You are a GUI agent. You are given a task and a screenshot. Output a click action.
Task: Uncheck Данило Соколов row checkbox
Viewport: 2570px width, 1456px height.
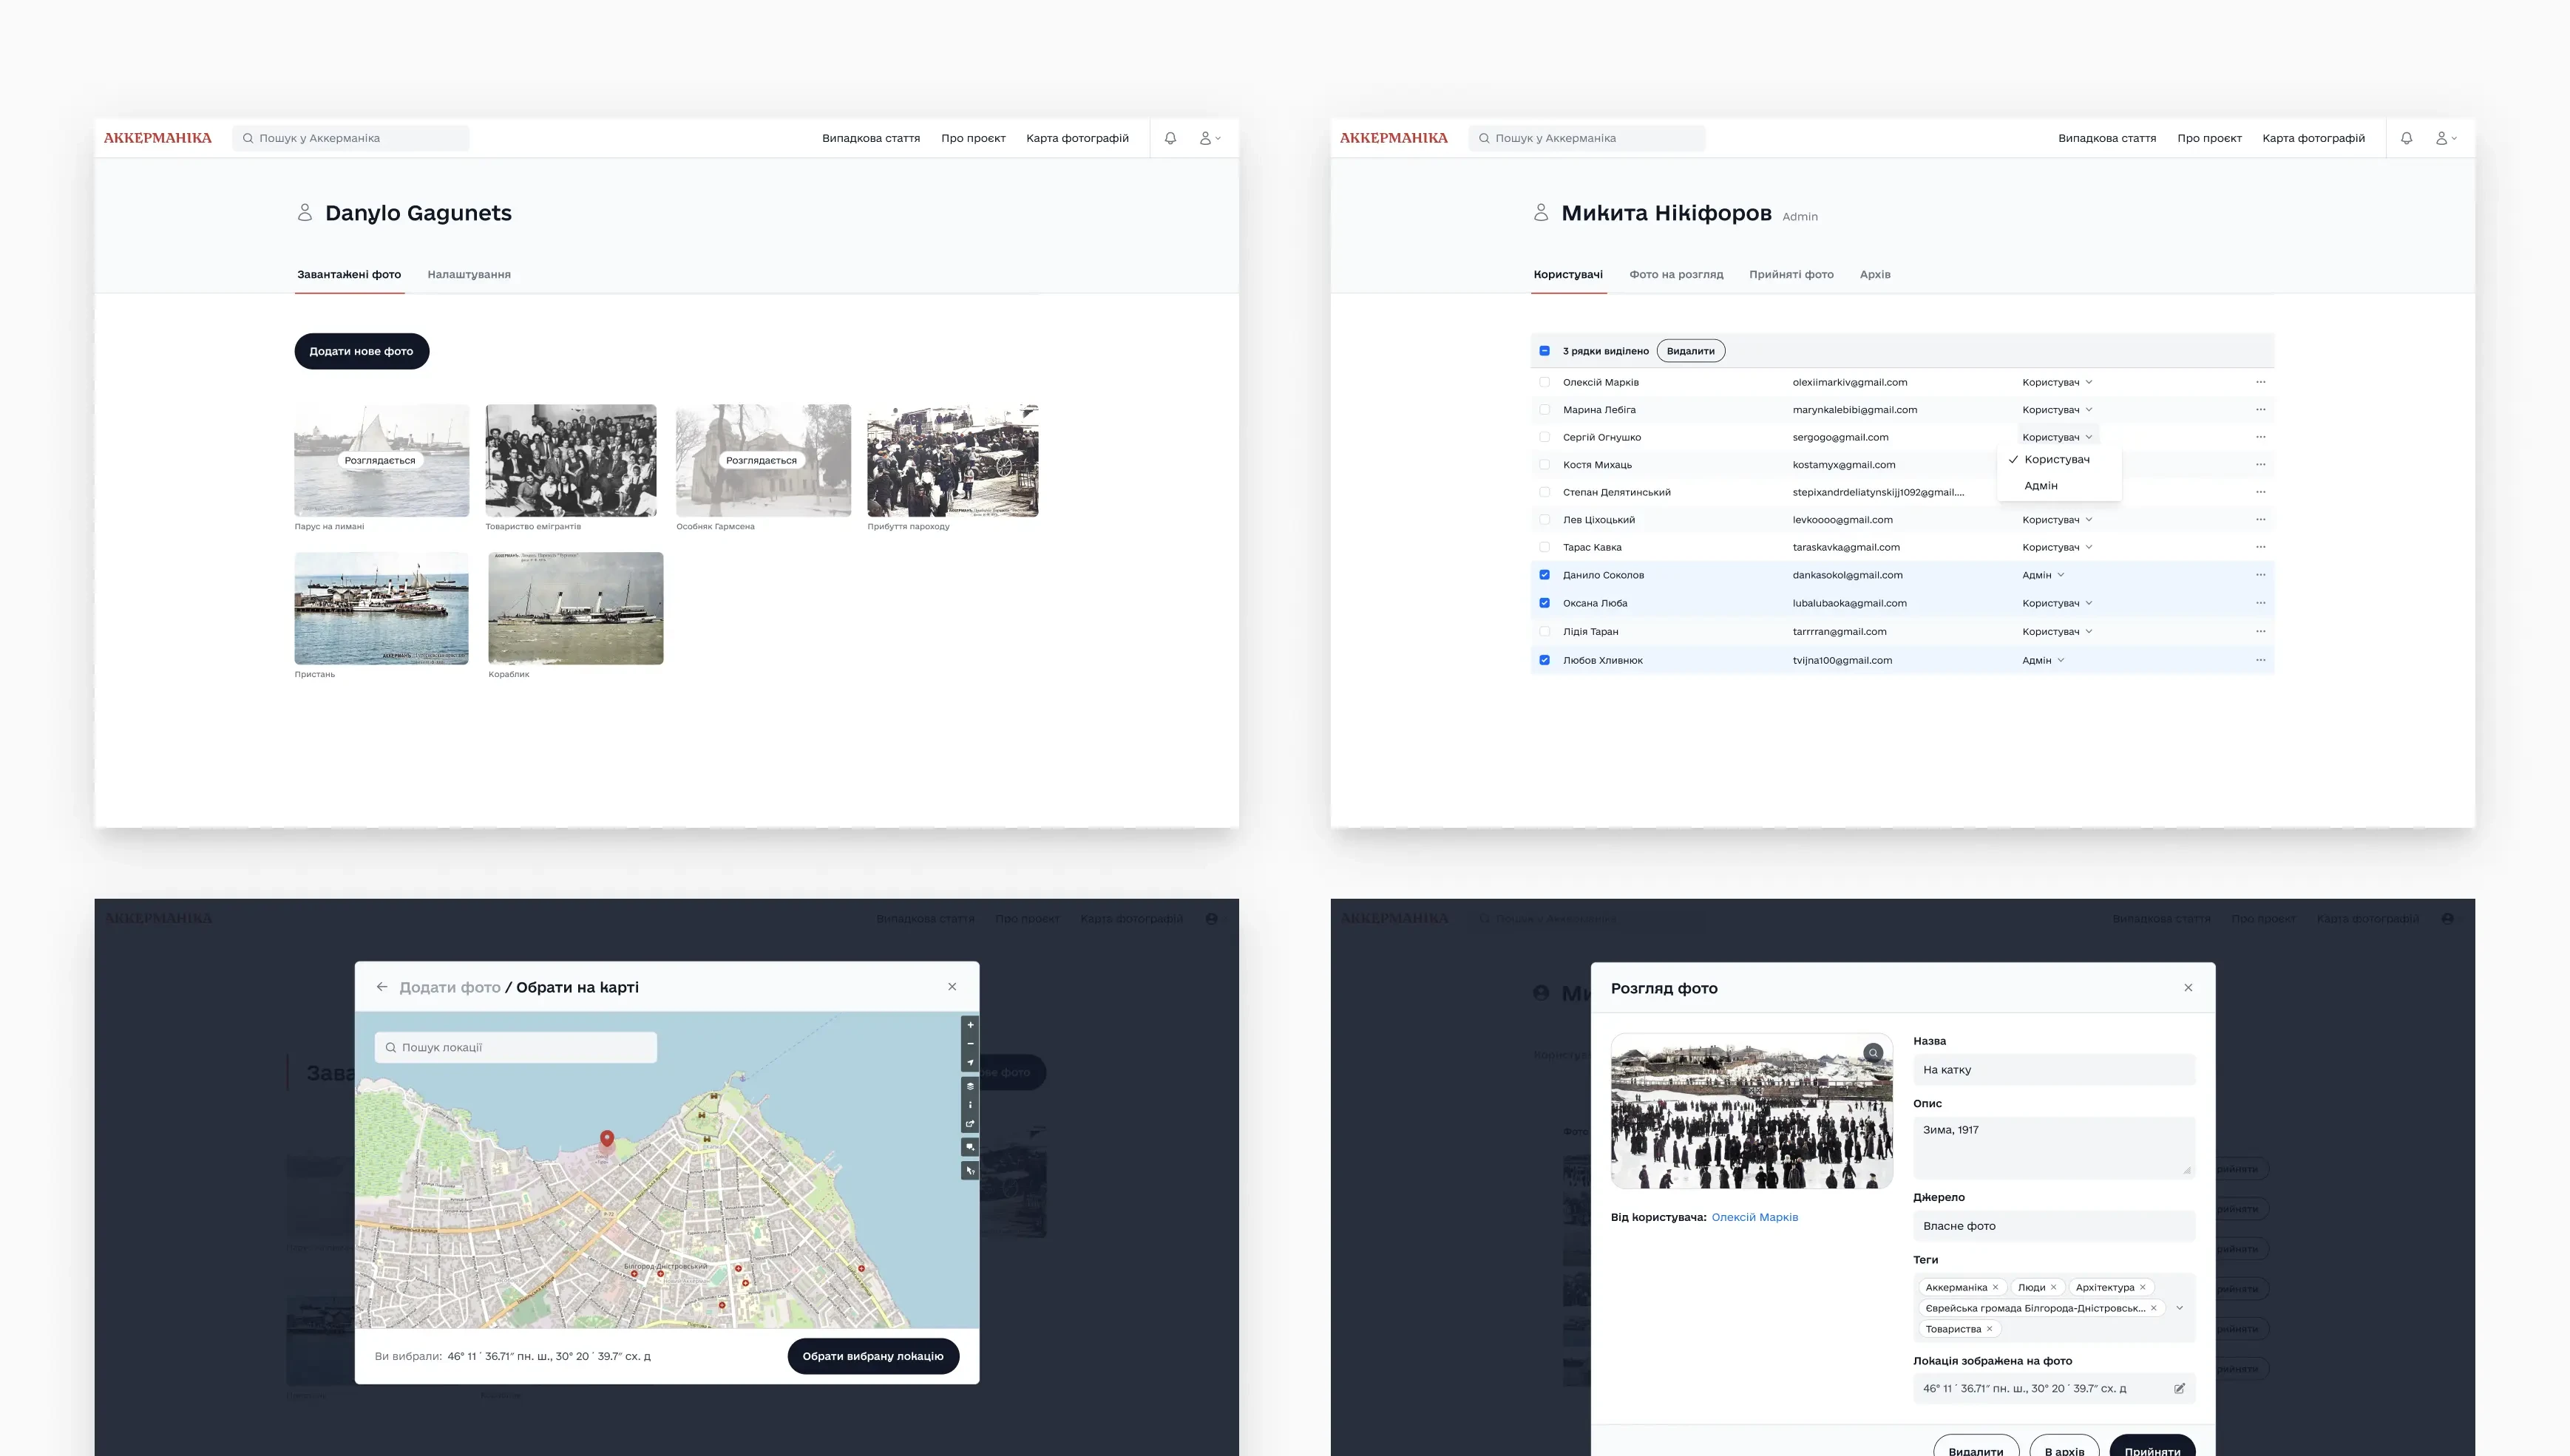click(1545, 575)
